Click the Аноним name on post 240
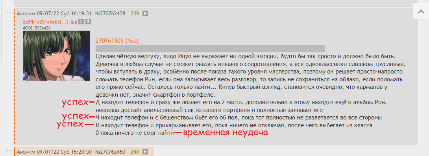429x156 pixels. click(25, 152)
